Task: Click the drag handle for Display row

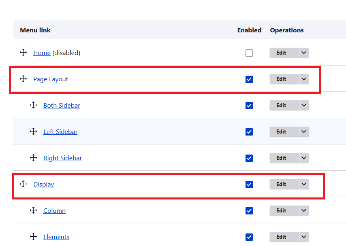Action: 23,184
